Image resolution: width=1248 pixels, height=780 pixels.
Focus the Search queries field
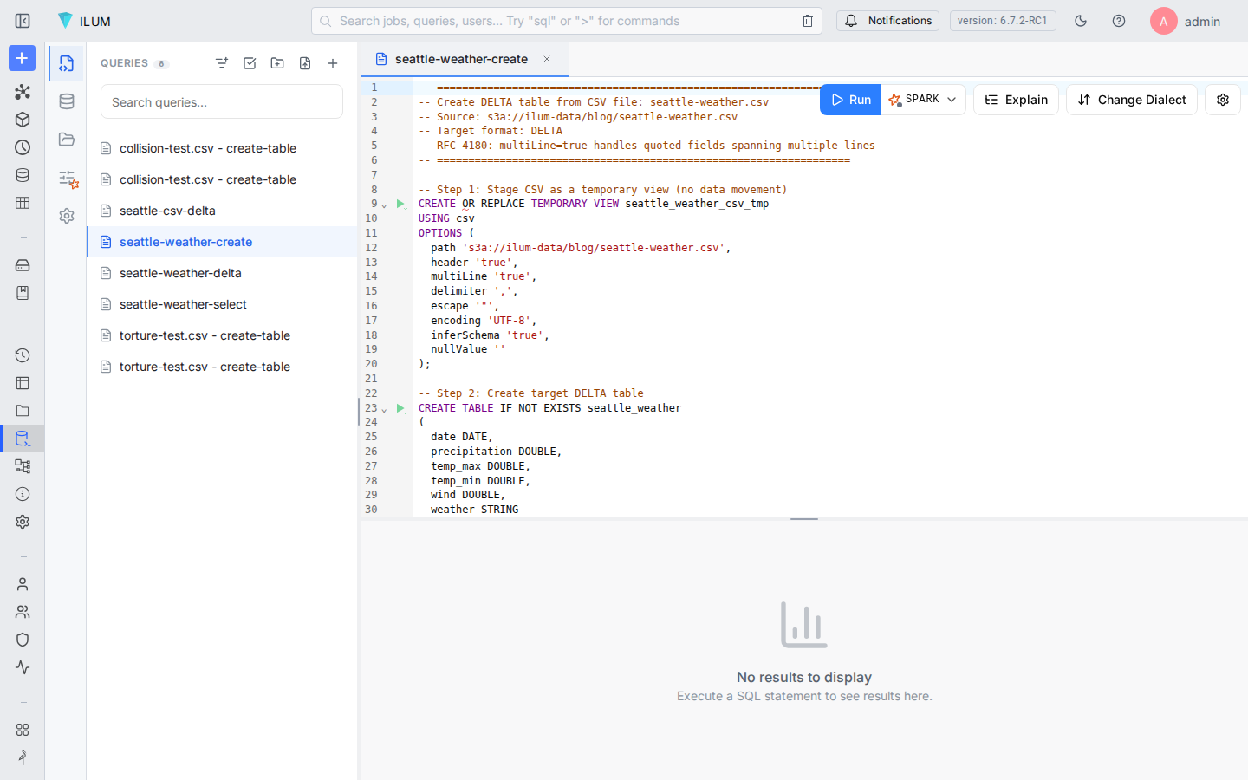[x=222, y=102]
